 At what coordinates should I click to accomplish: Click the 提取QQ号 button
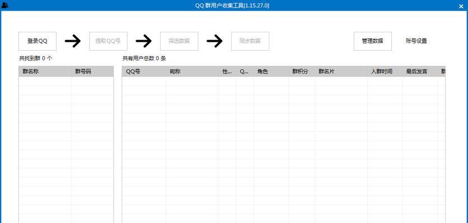[x=109, y=41]
